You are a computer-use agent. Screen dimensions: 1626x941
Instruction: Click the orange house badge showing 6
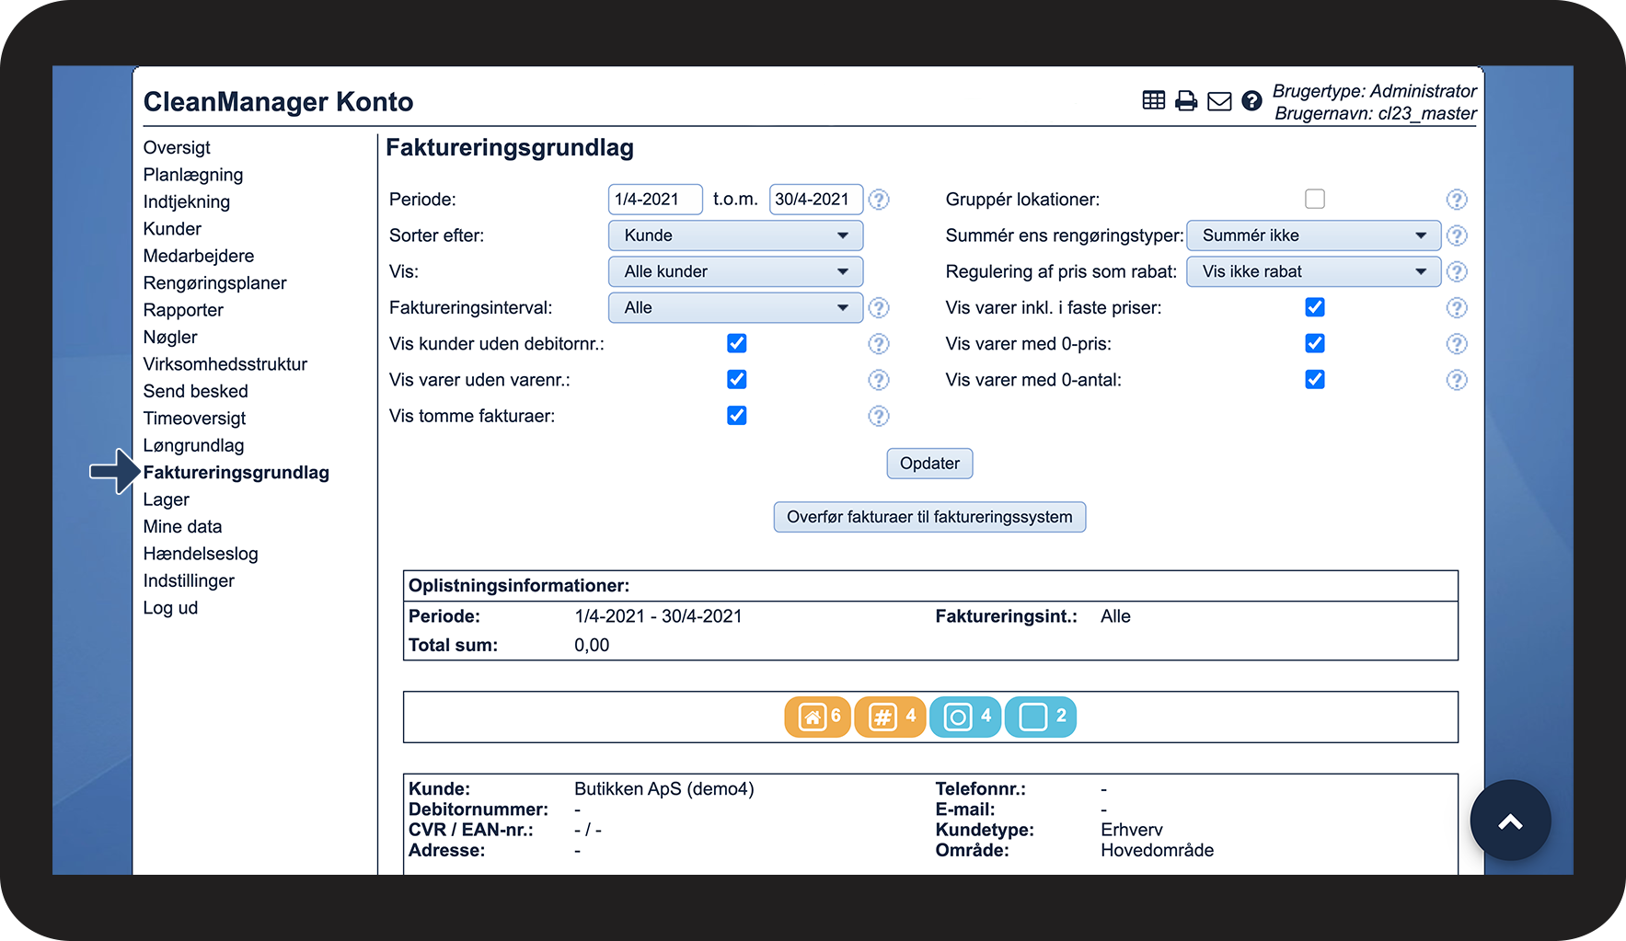[817, 717]
